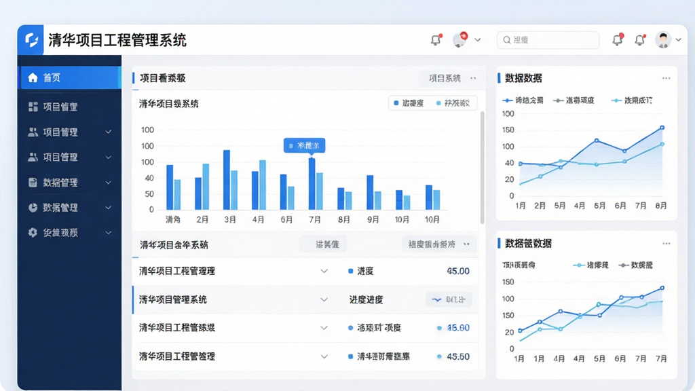Select 首页 in the sidebar
The height and width of the screenshot is (391, 695).
click(x=69, y=77)
